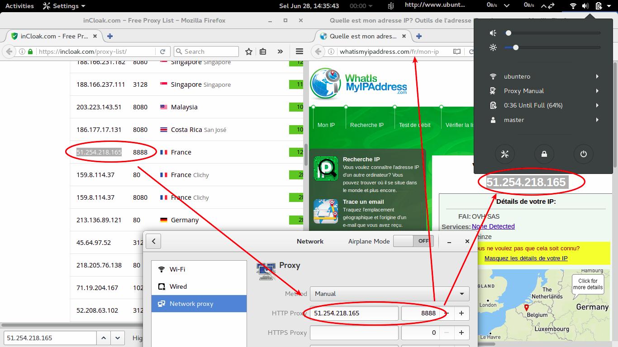Open the Test de débit navigation item
Screen dimensions: 618x347
[415, 125]
